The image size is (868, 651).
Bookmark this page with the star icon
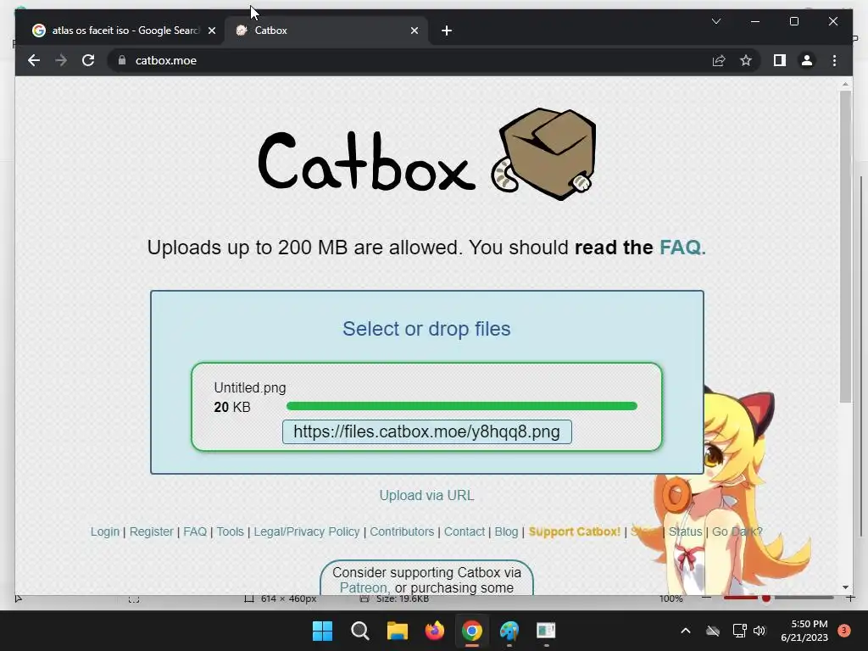[x=746, y=60]
